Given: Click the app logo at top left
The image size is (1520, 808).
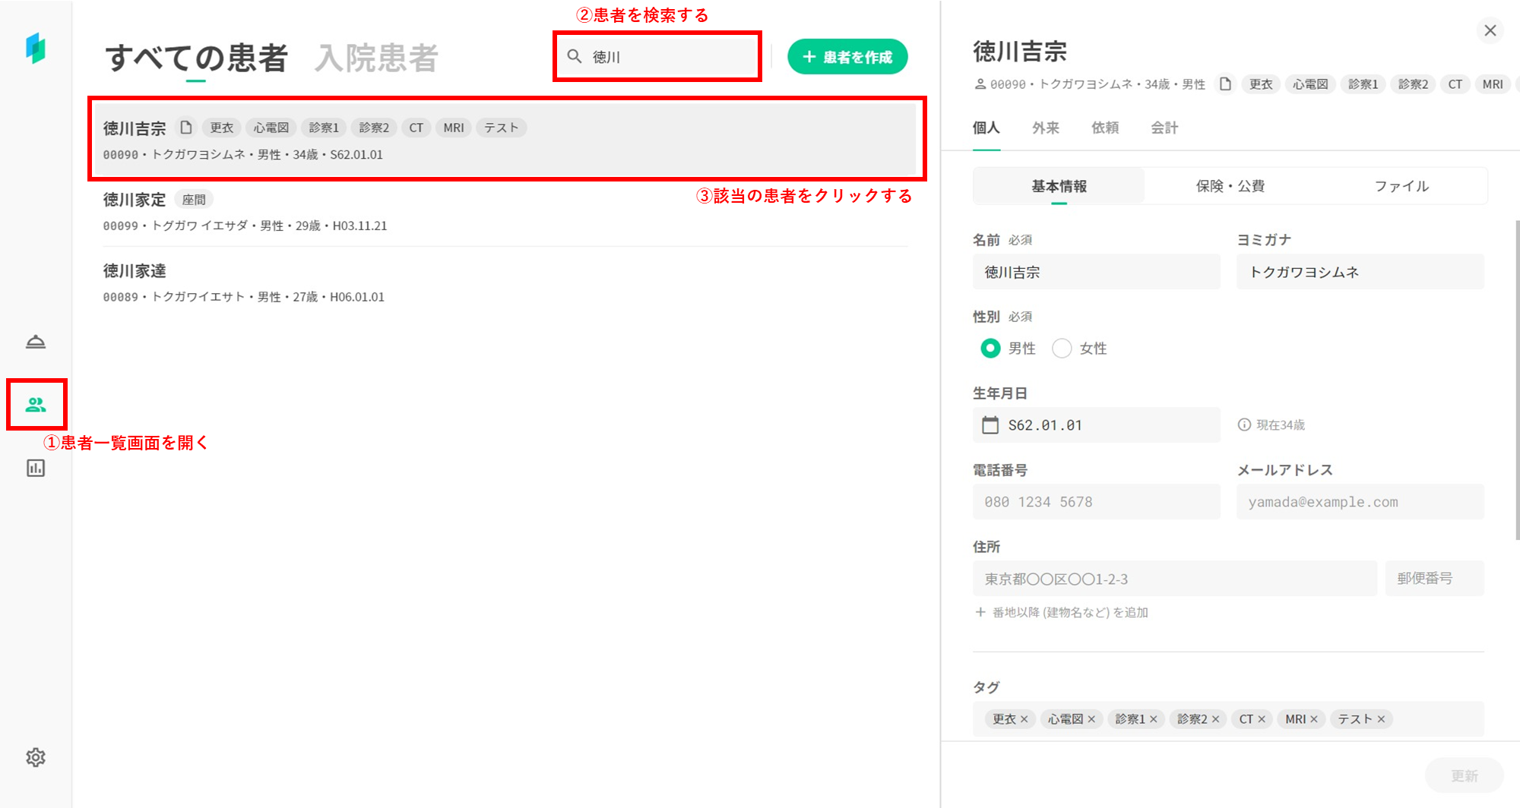Looking at the screenshot, I should [36, 48].
